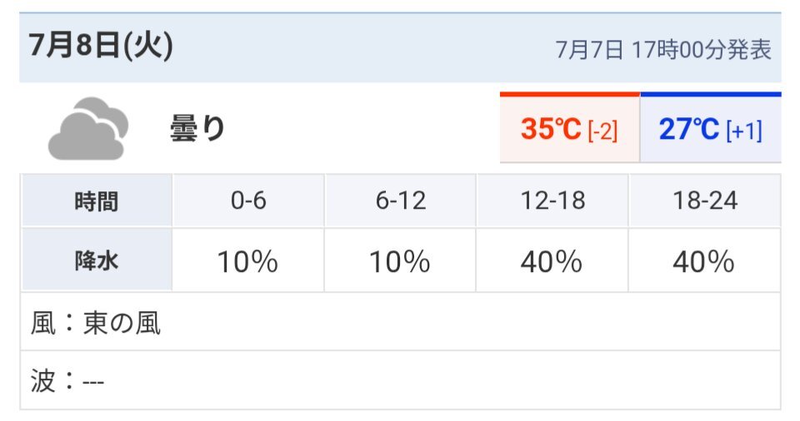Select the 6-12 time column

pos(401,201)
